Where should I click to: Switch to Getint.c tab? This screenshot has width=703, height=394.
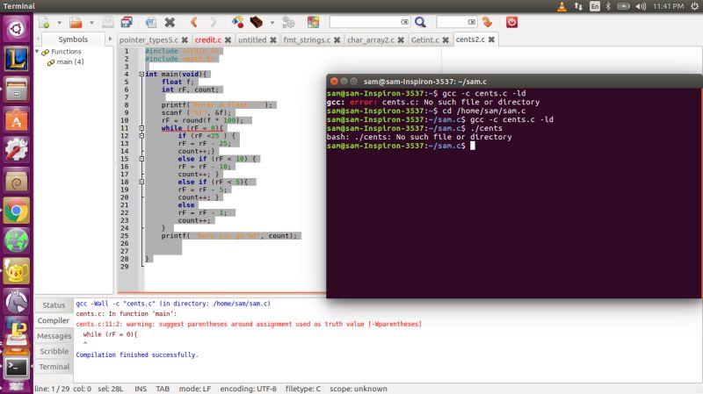pos(425,39)
